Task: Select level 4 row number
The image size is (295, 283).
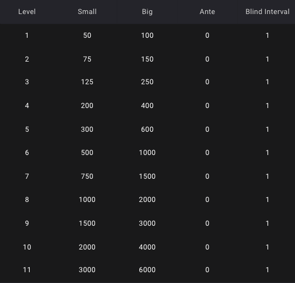Action: click(27, 105)
